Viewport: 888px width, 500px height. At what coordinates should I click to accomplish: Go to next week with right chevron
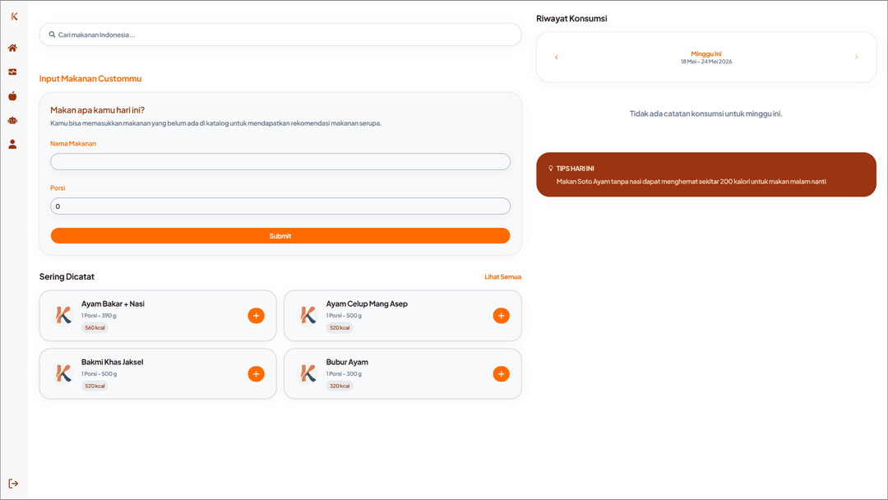coord(856,58)
